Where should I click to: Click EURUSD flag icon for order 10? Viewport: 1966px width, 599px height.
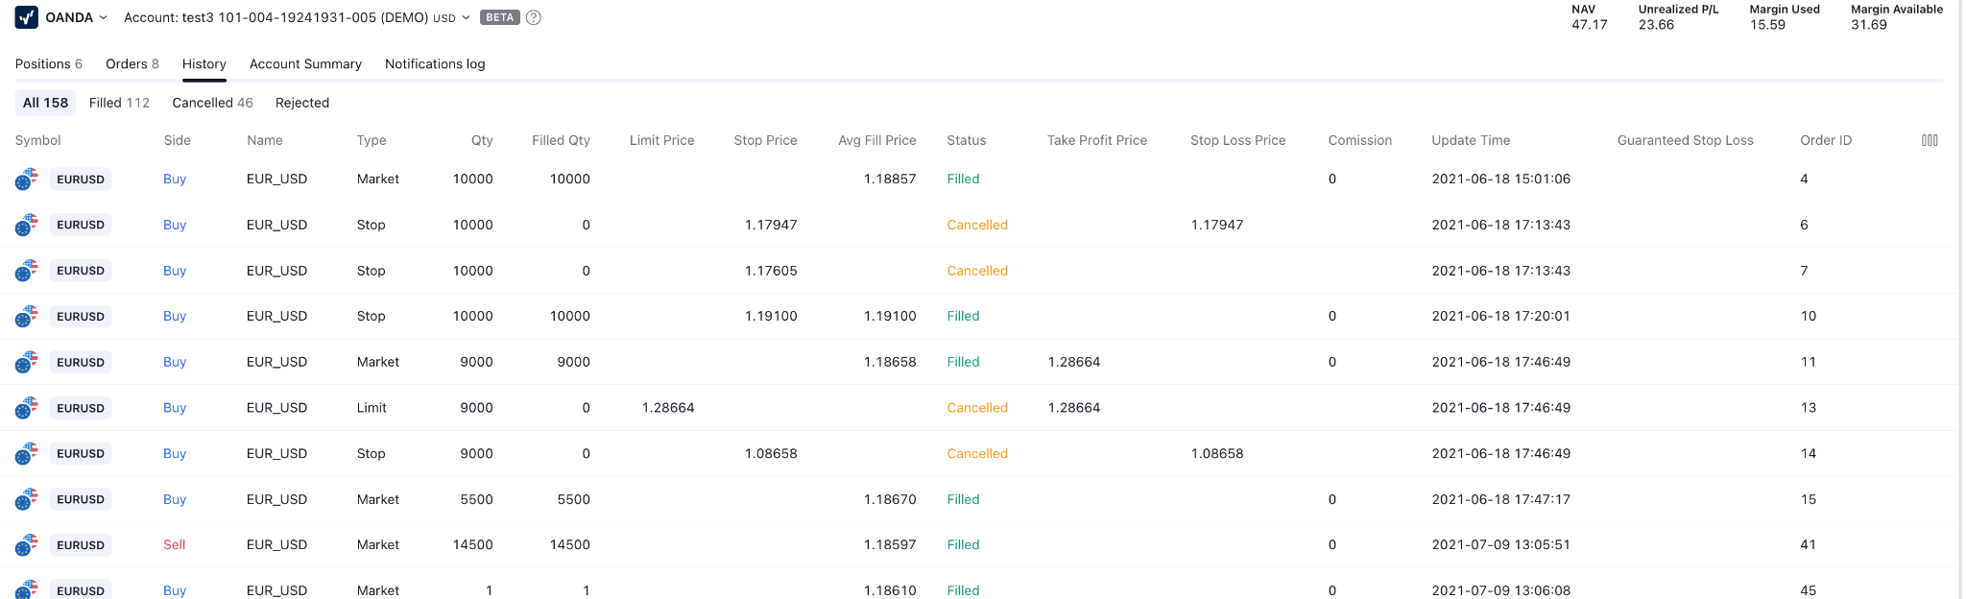tap(26, 317)
